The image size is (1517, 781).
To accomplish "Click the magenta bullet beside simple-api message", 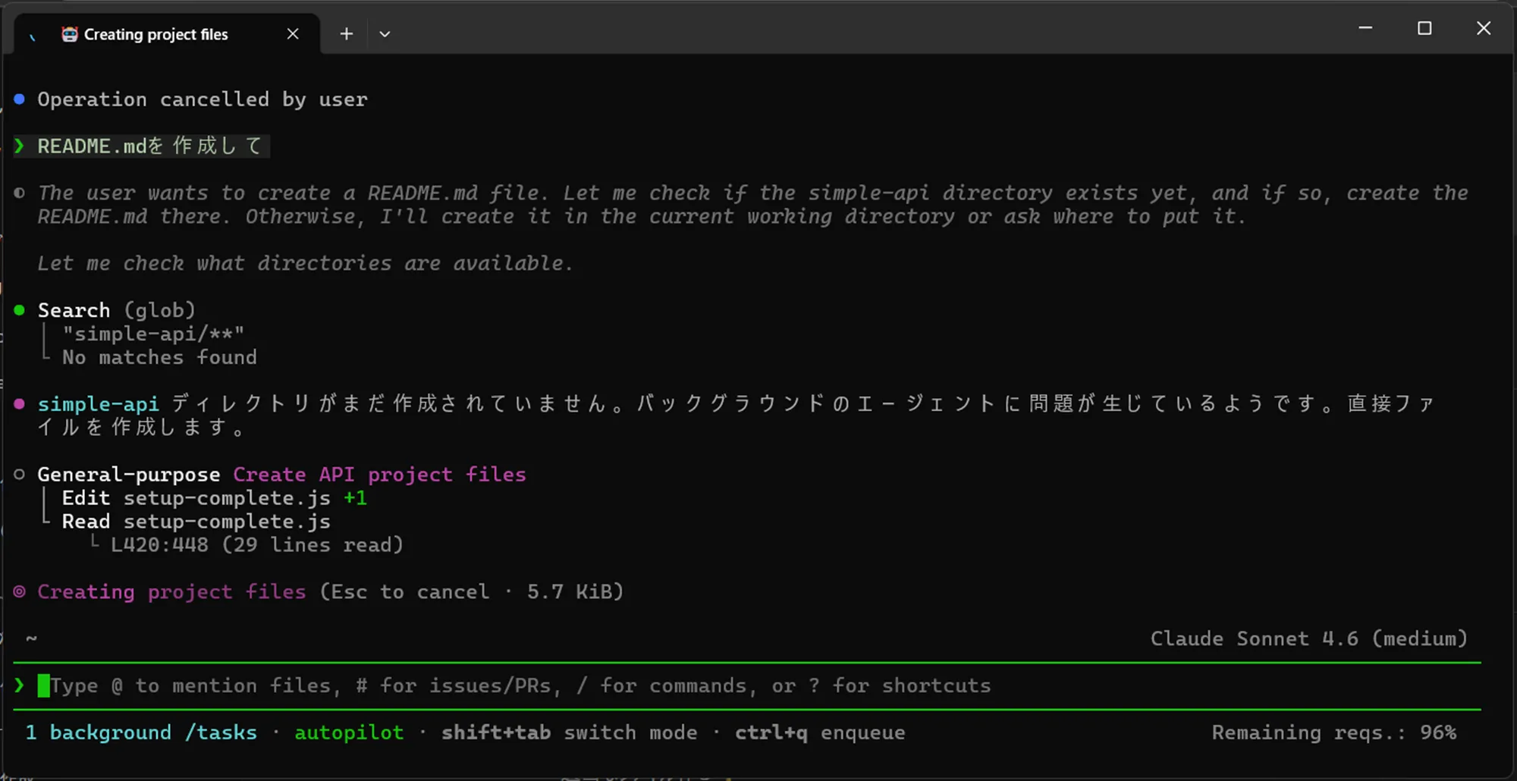I will pos(20,404).
